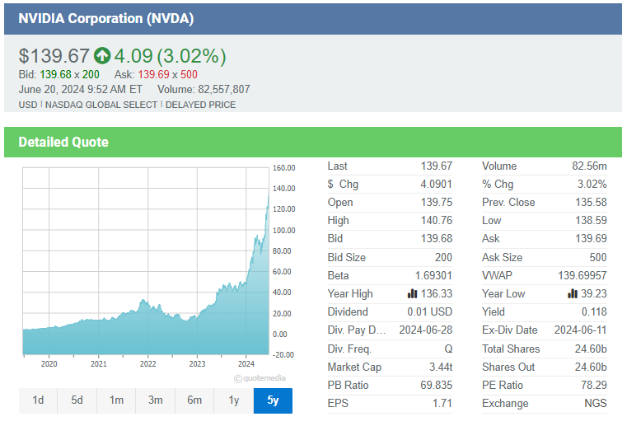
Task: Click the NVIDIA Corporation (NVDA) header title
Action: click(x=106, y=19)
